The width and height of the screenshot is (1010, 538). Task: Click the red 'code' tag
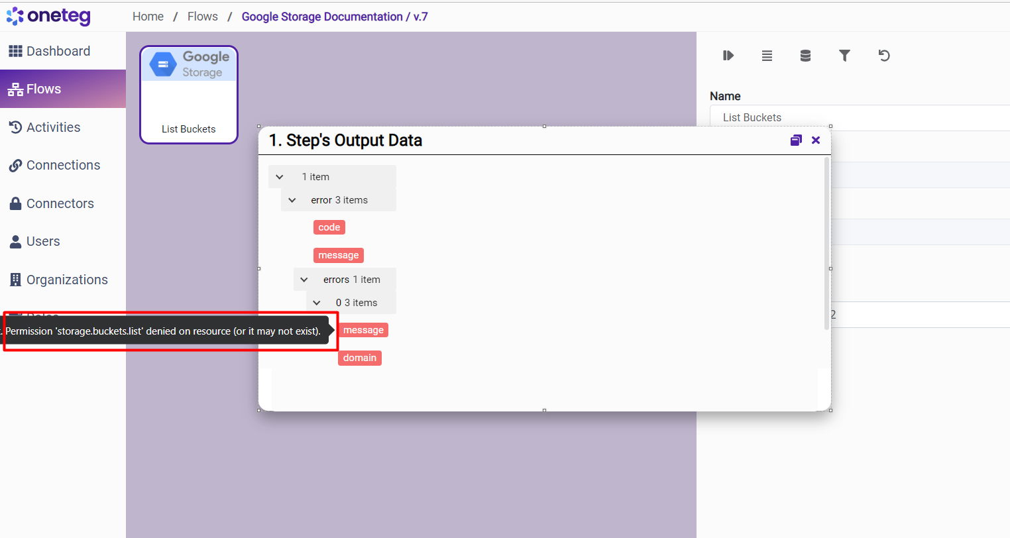pyautogui.click(x=329, y=227)
